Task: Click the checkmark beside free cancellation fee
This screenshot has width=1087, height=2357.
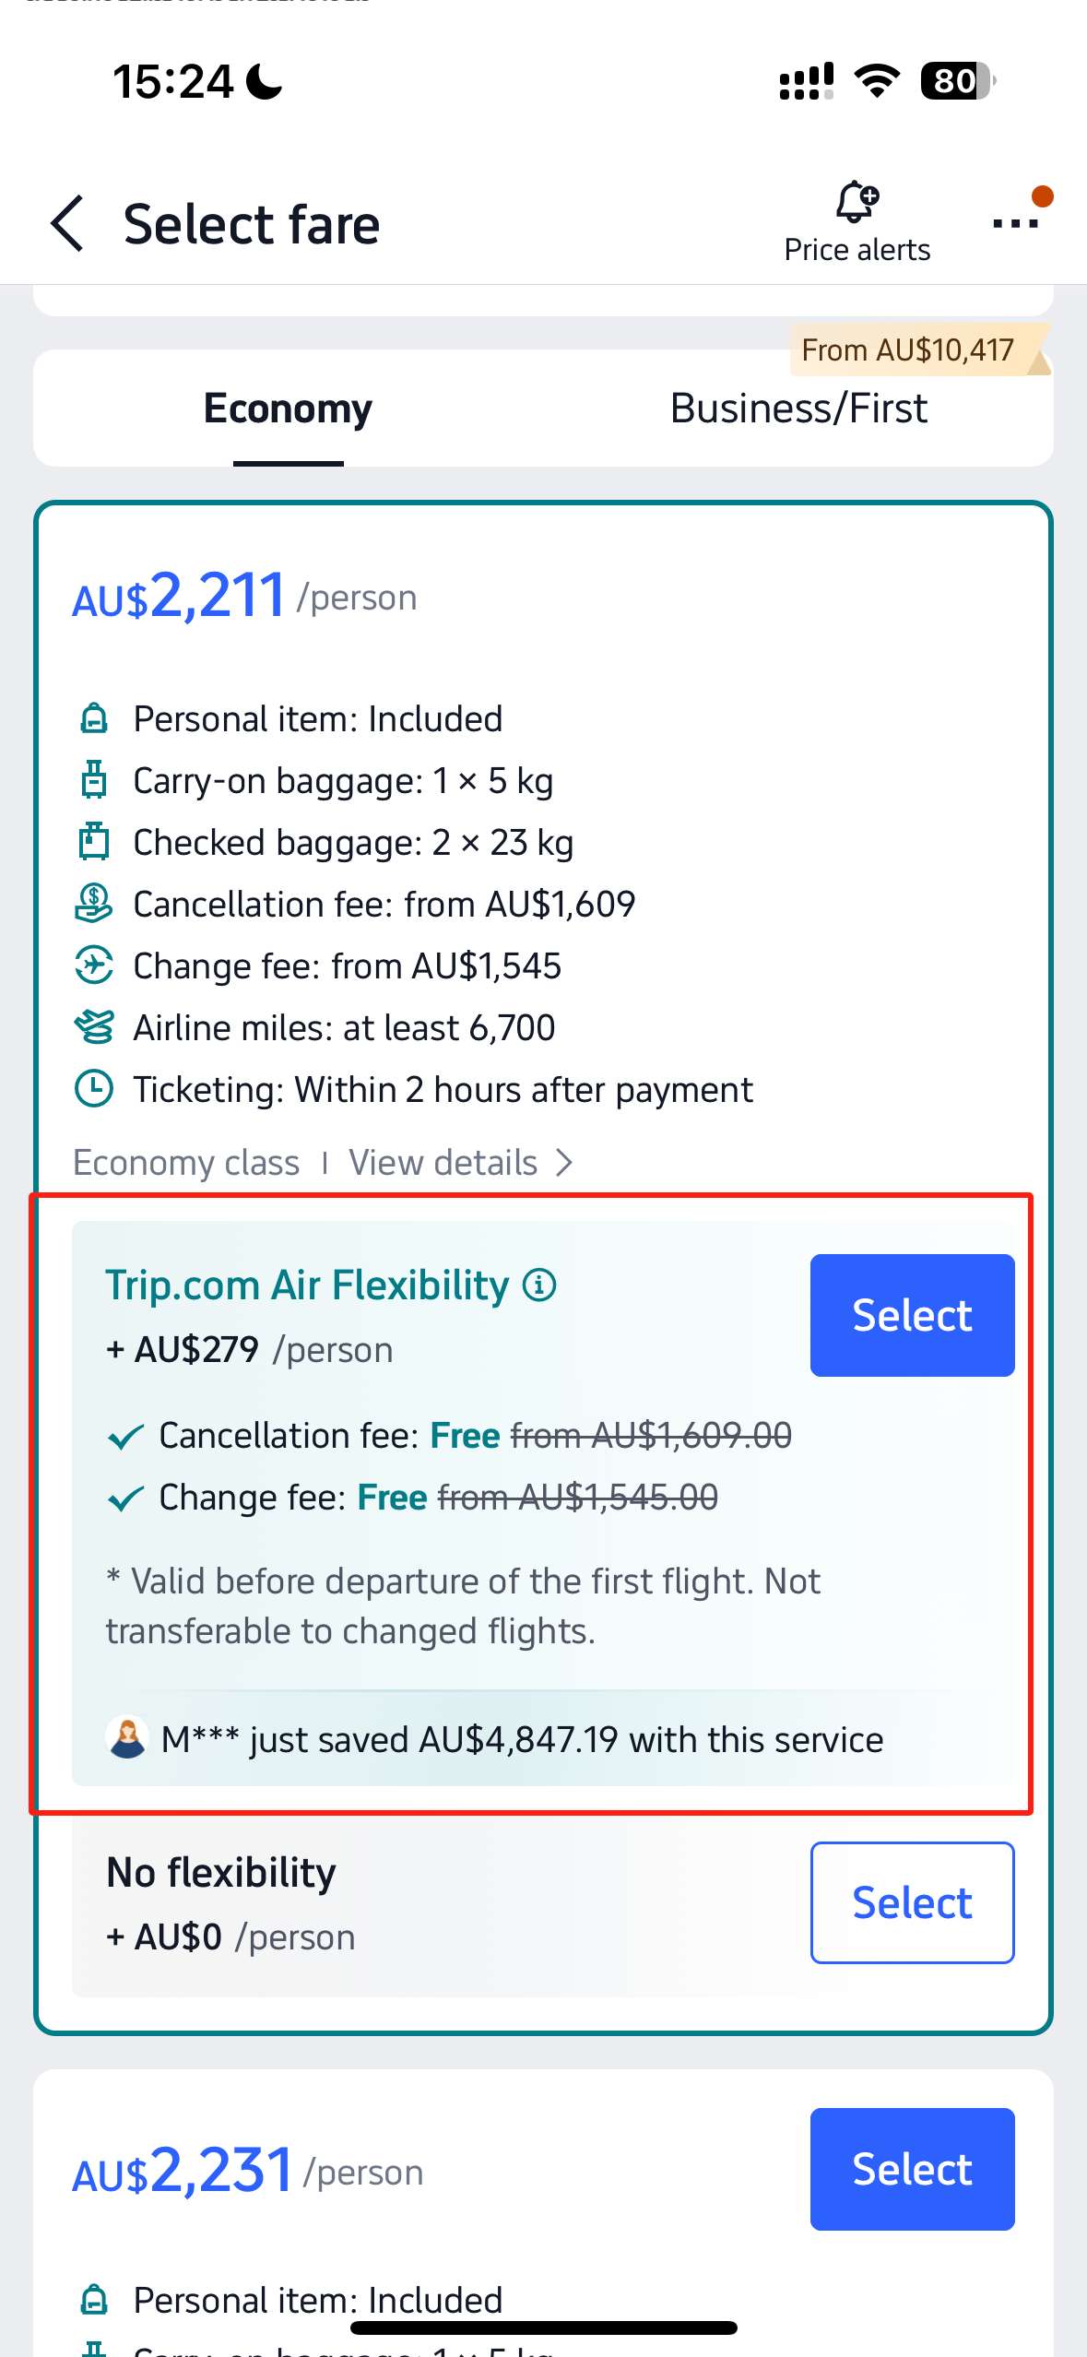Action: coord(126,1435)
